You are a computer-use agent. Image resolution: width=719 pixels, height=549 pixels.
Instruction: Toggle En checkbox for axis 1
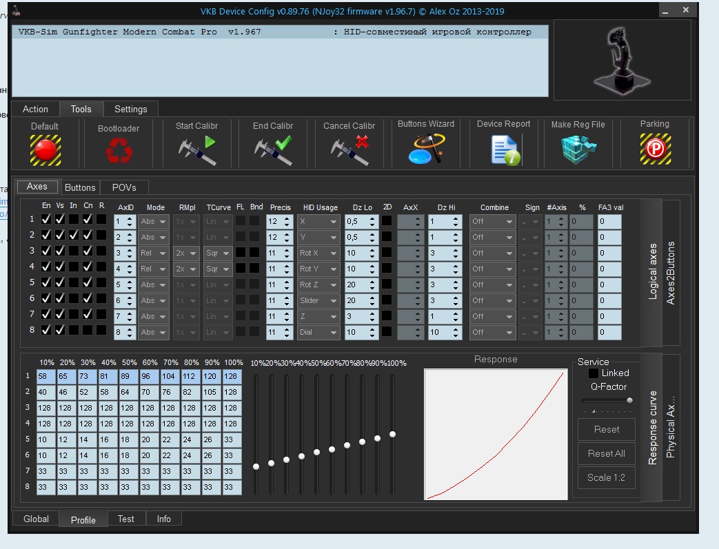[x=46, y=219]
